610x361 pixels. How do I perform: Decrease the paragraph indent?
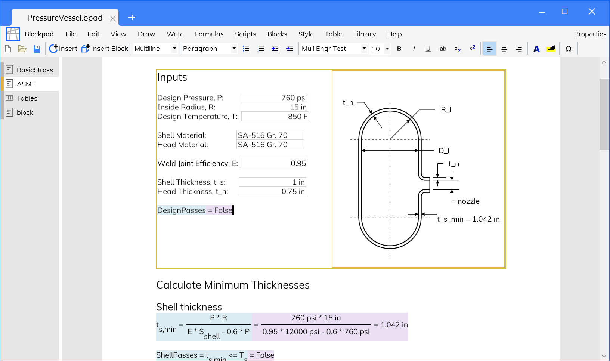(x=275, y=49)
